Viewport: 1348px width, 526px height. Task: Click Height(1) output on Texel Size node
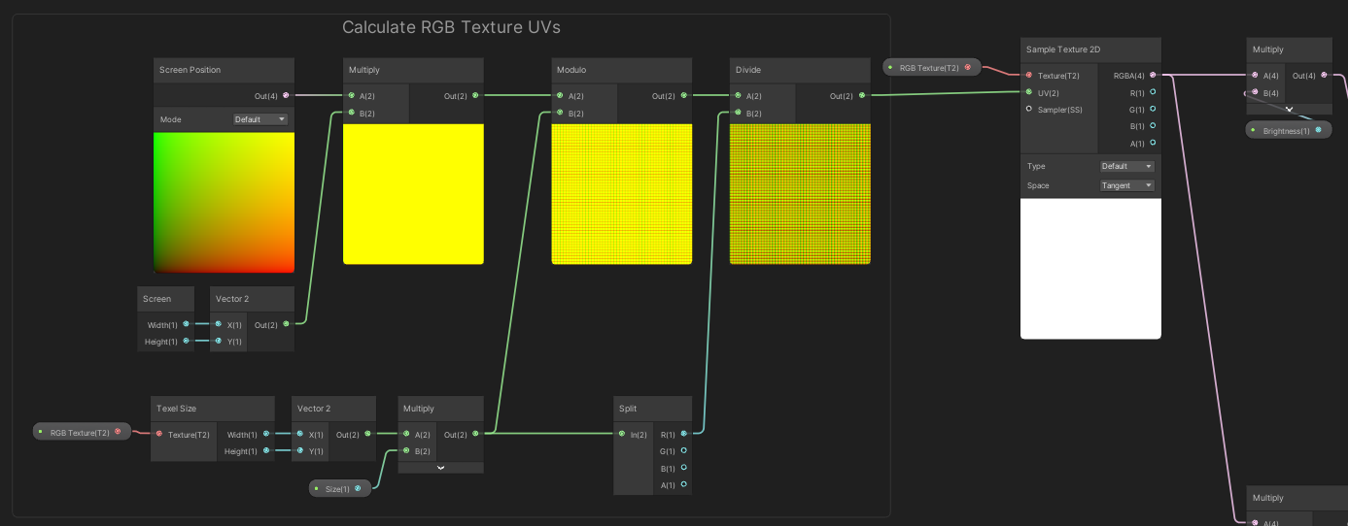point(266,450)
